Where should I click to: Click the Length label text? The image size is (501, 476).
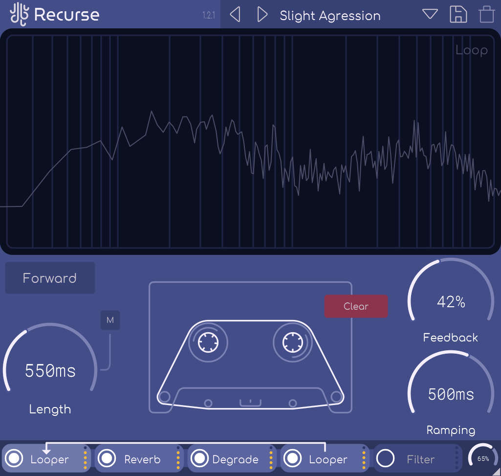pos(50,409)
